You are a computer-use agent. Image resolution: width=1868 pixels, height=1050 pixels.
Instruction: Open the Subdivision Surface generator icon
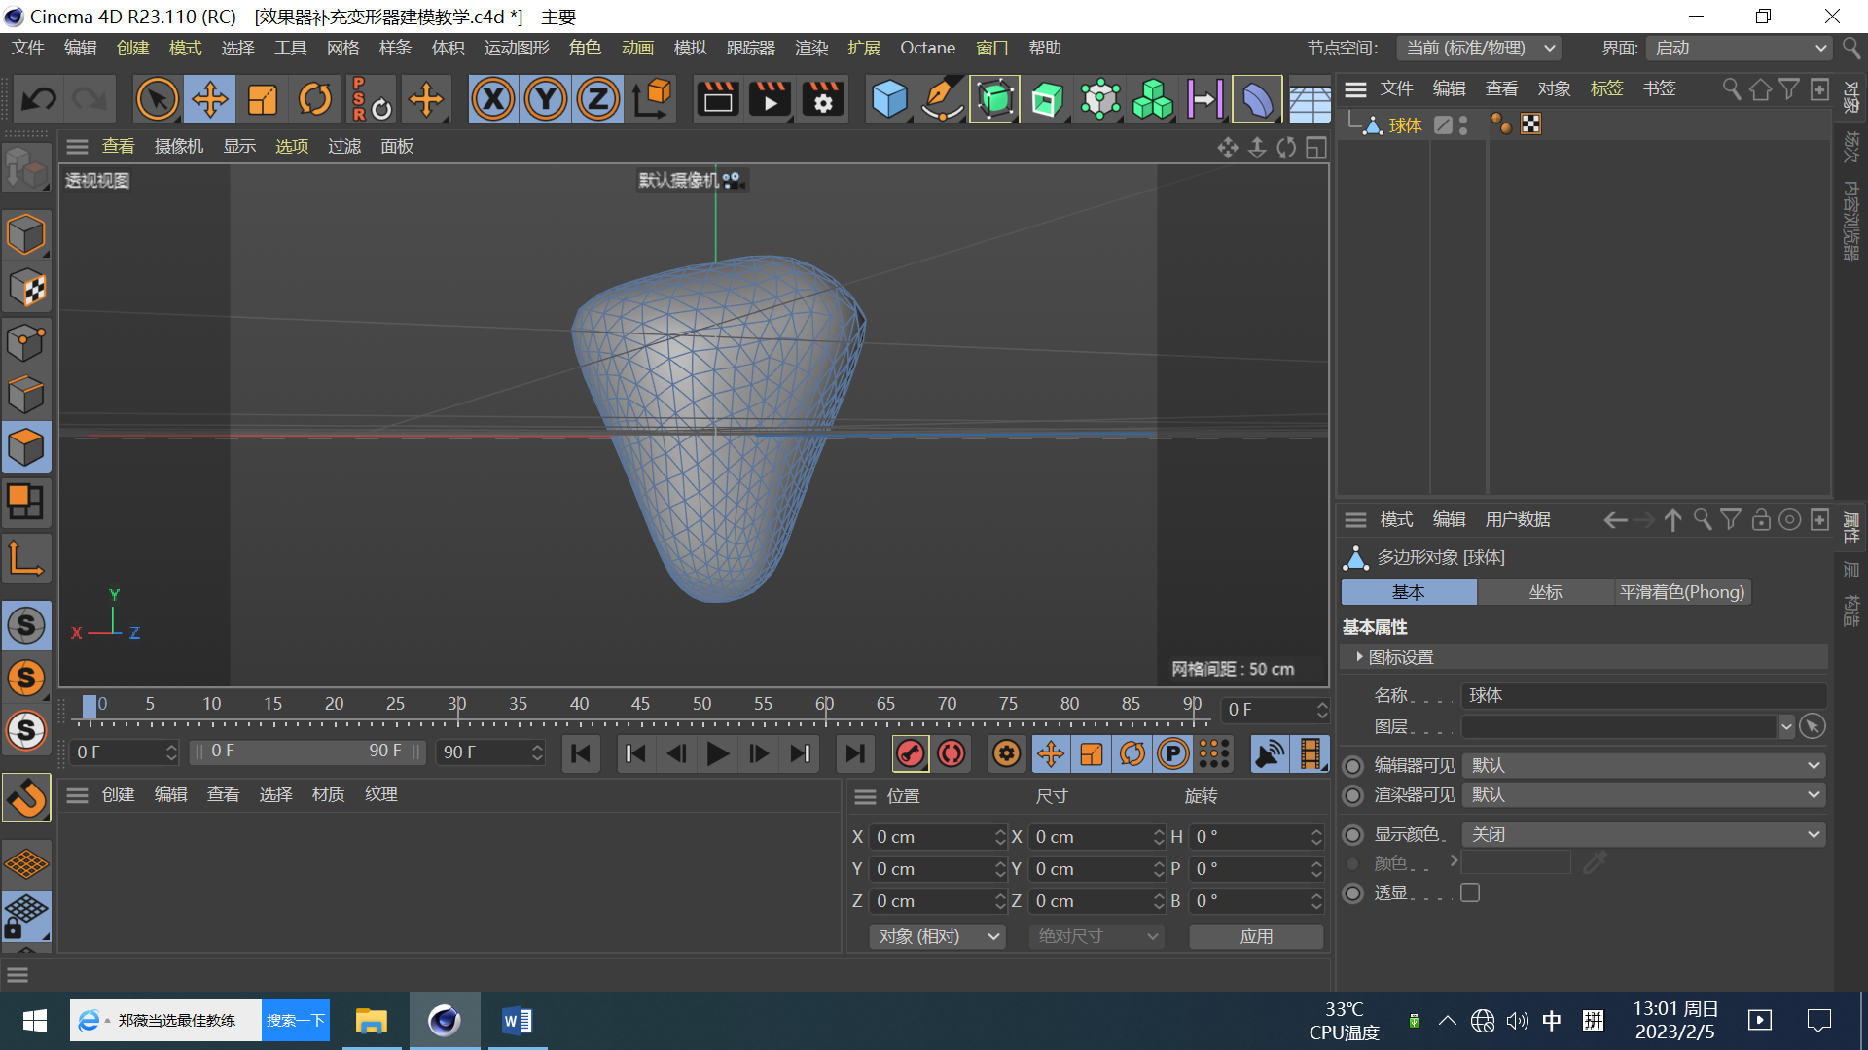994,99
